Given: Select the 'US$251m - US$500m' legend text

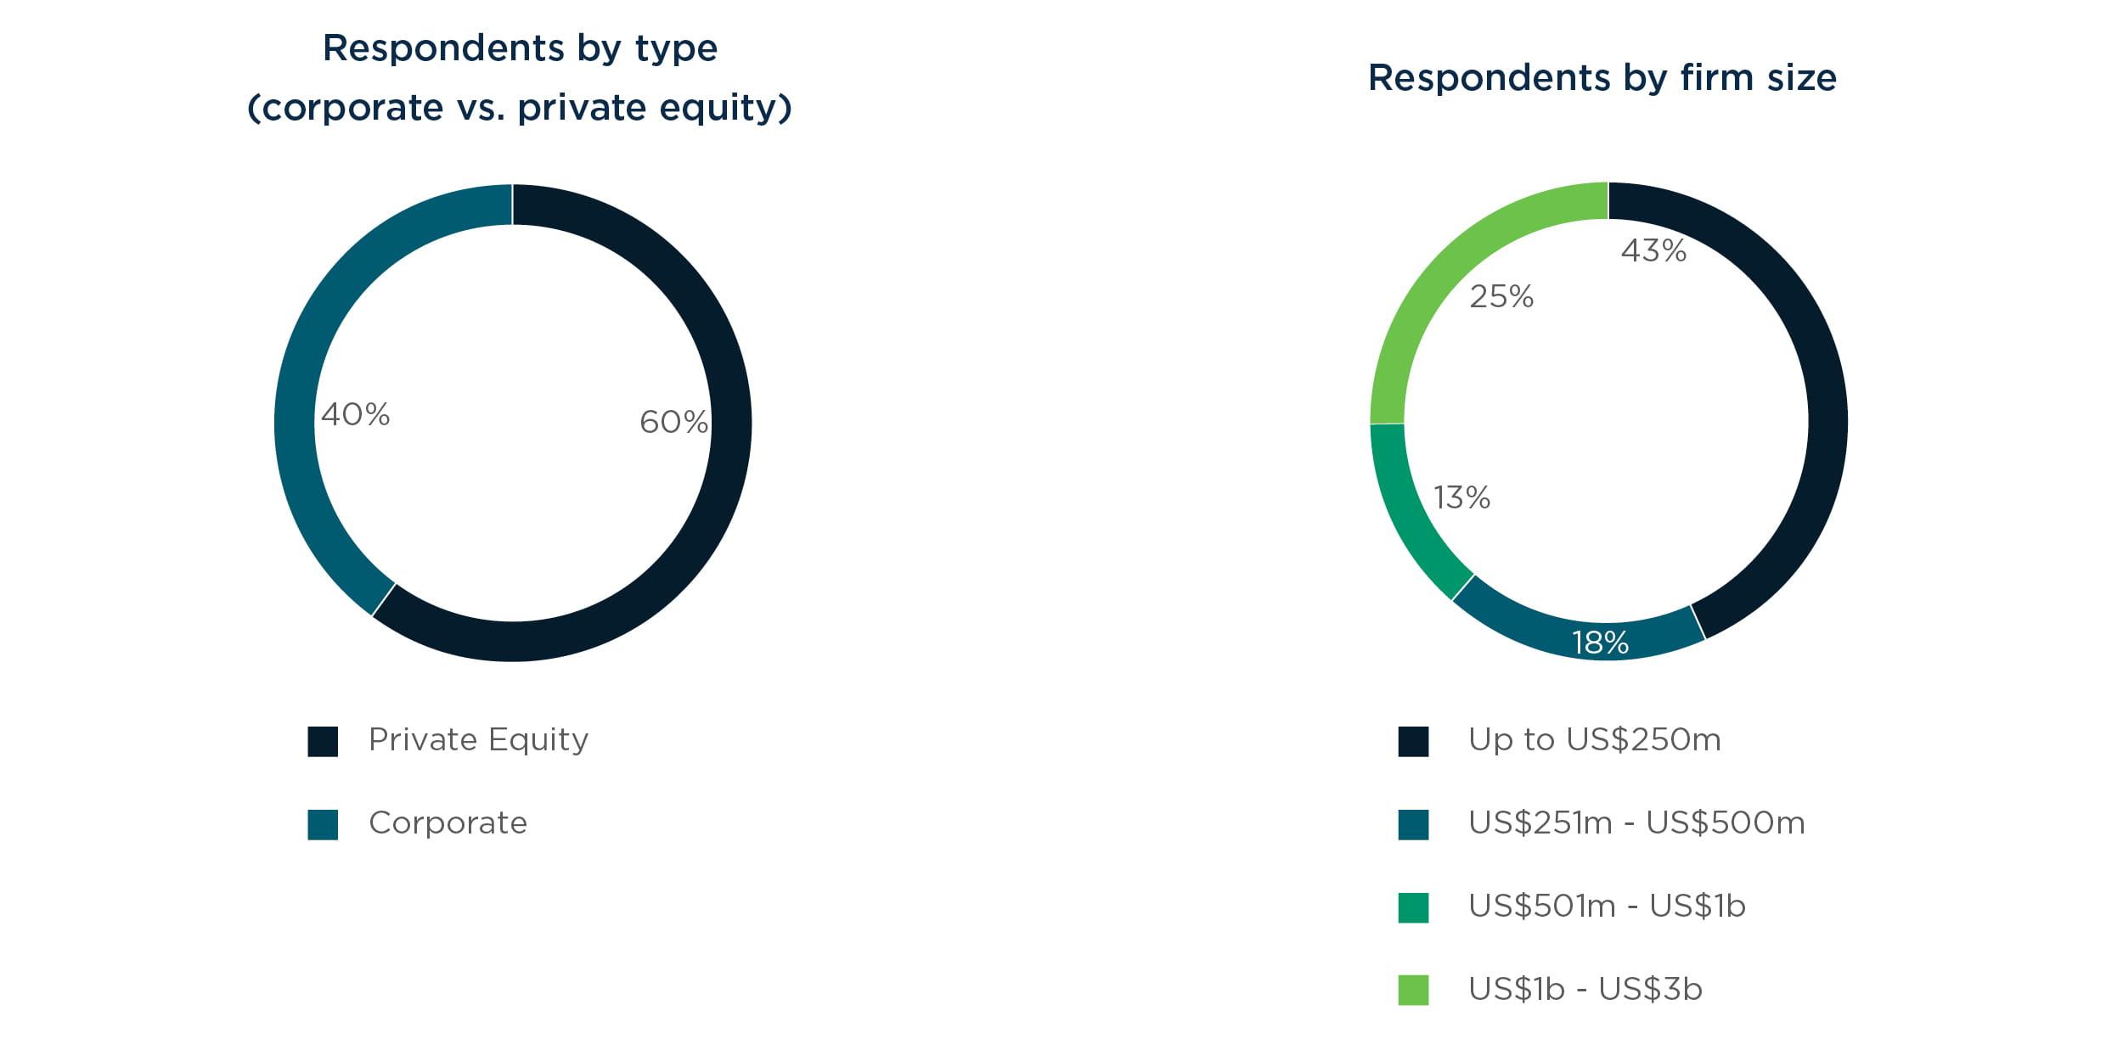Looking at the screenshot, I should click(1636, 823).
